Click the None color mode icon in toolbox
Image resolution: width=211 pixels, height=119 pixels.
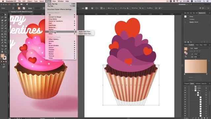tap(6, 62)
